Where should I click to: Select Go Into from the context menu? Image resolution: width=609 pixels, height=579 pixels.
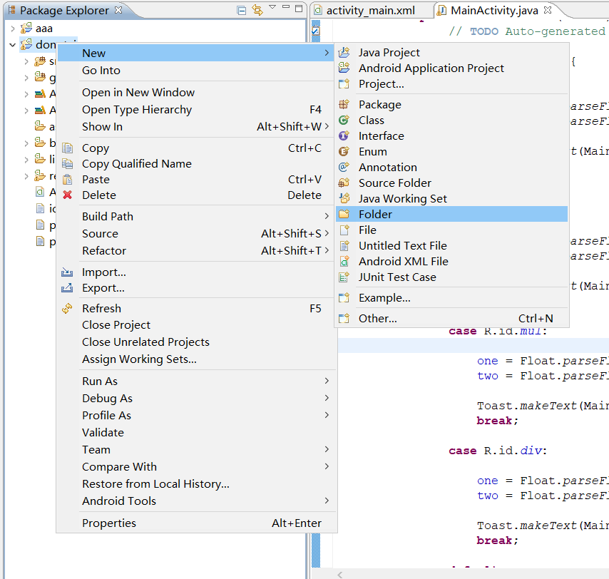tap(197, 71)
